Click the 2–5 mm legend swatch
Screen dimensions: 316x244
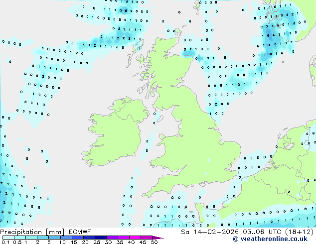[x=43, y=238]
